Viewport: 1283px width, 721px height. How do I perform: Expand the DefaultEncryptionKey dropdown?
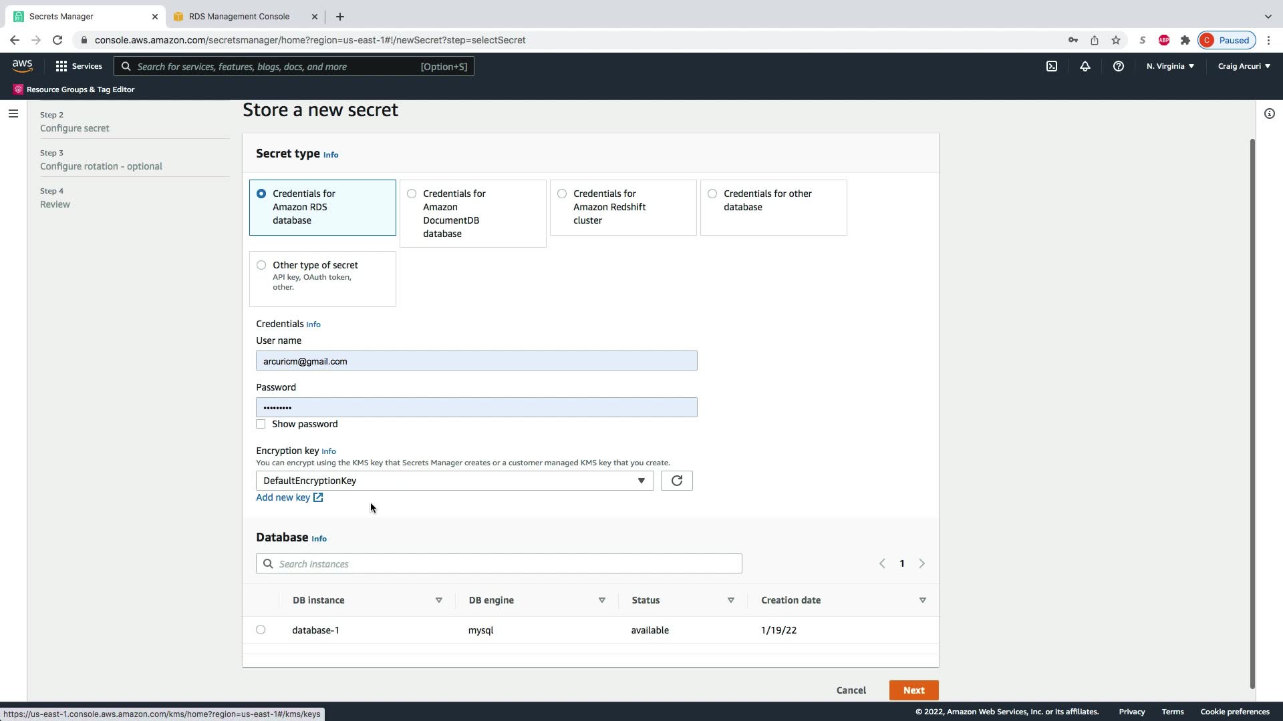[454, 481]
